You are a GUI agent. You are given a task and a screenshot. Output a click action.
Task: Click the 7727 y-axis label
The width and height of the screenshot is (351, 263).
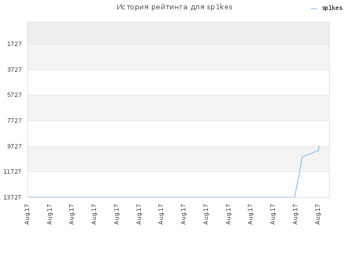(x=15, y=121)
